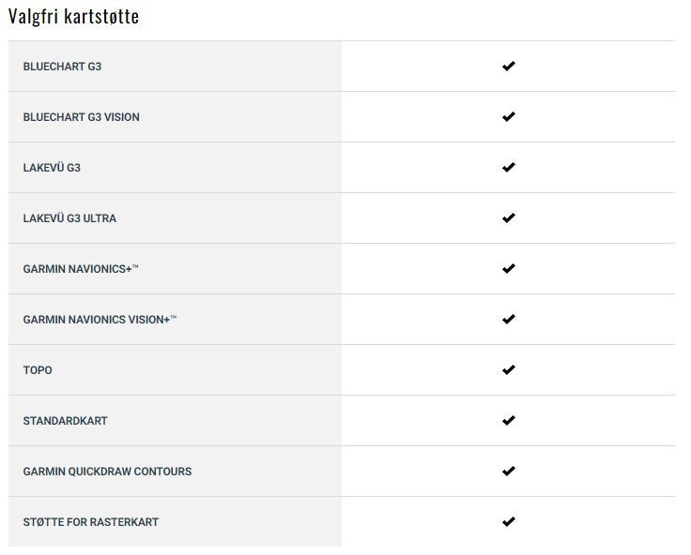Viewport: 691px width, 555px height.
Task: Click the BLUECHART G3 VISION label
Action: coord(81,117)
